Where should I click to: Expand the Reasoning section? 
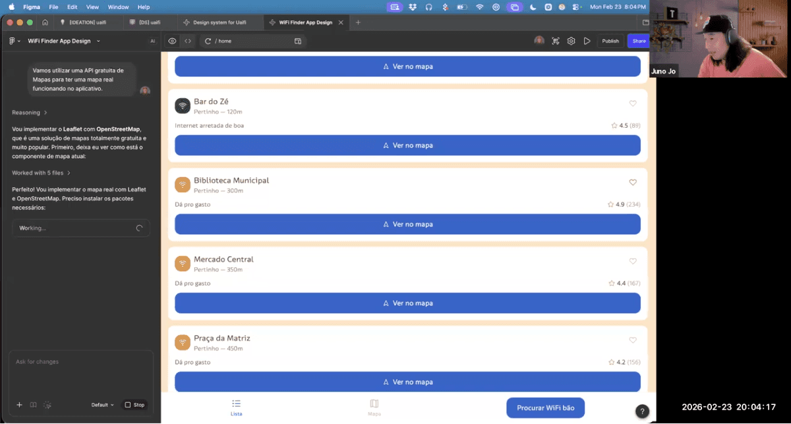pos(30,113)
